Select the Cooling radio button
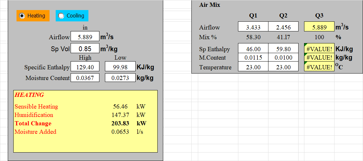 coord(72,16)
